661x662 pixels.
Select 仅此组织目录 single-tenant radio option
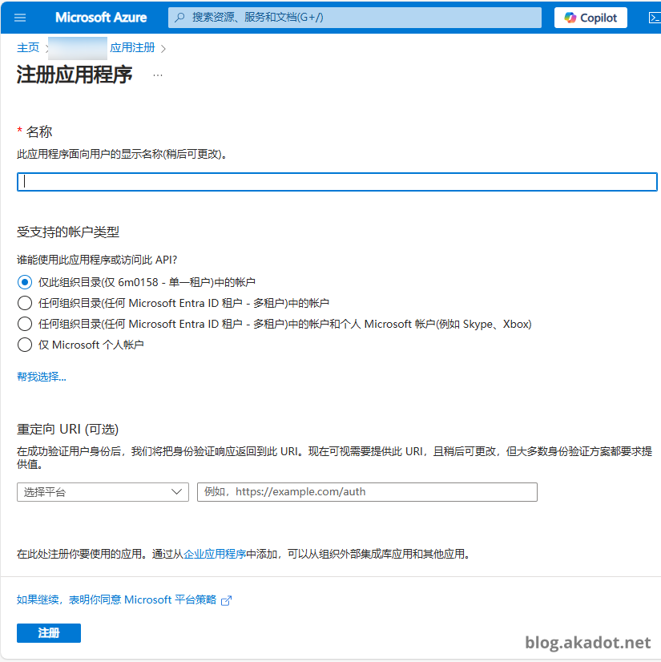[25, 282]
